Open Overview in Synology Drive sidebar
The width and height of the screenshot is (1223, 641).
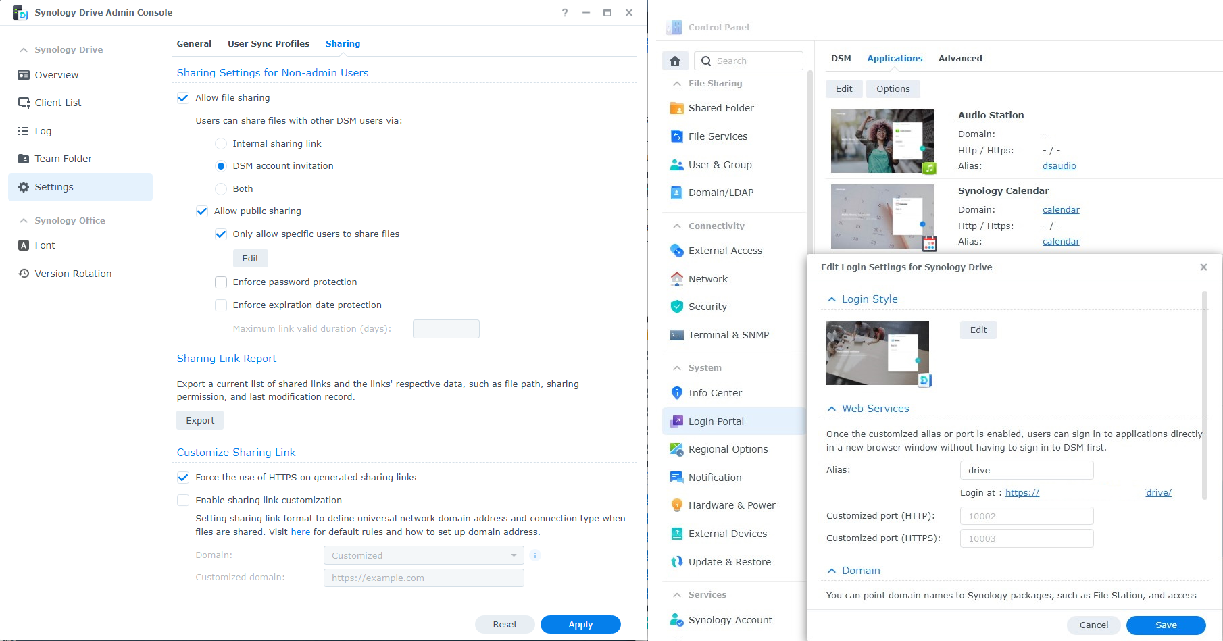point(80,75)
